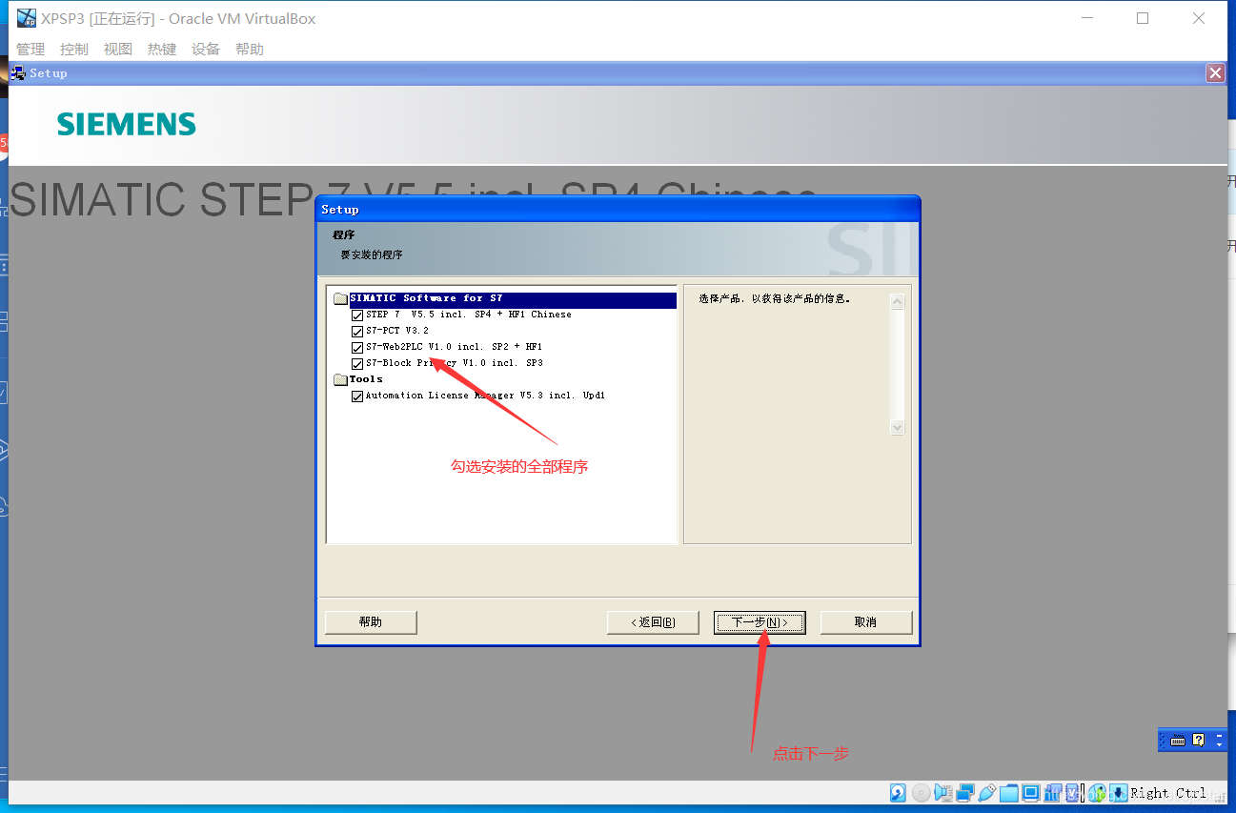
Task: Close the outer Setup window
Action: coord(1215,73)
